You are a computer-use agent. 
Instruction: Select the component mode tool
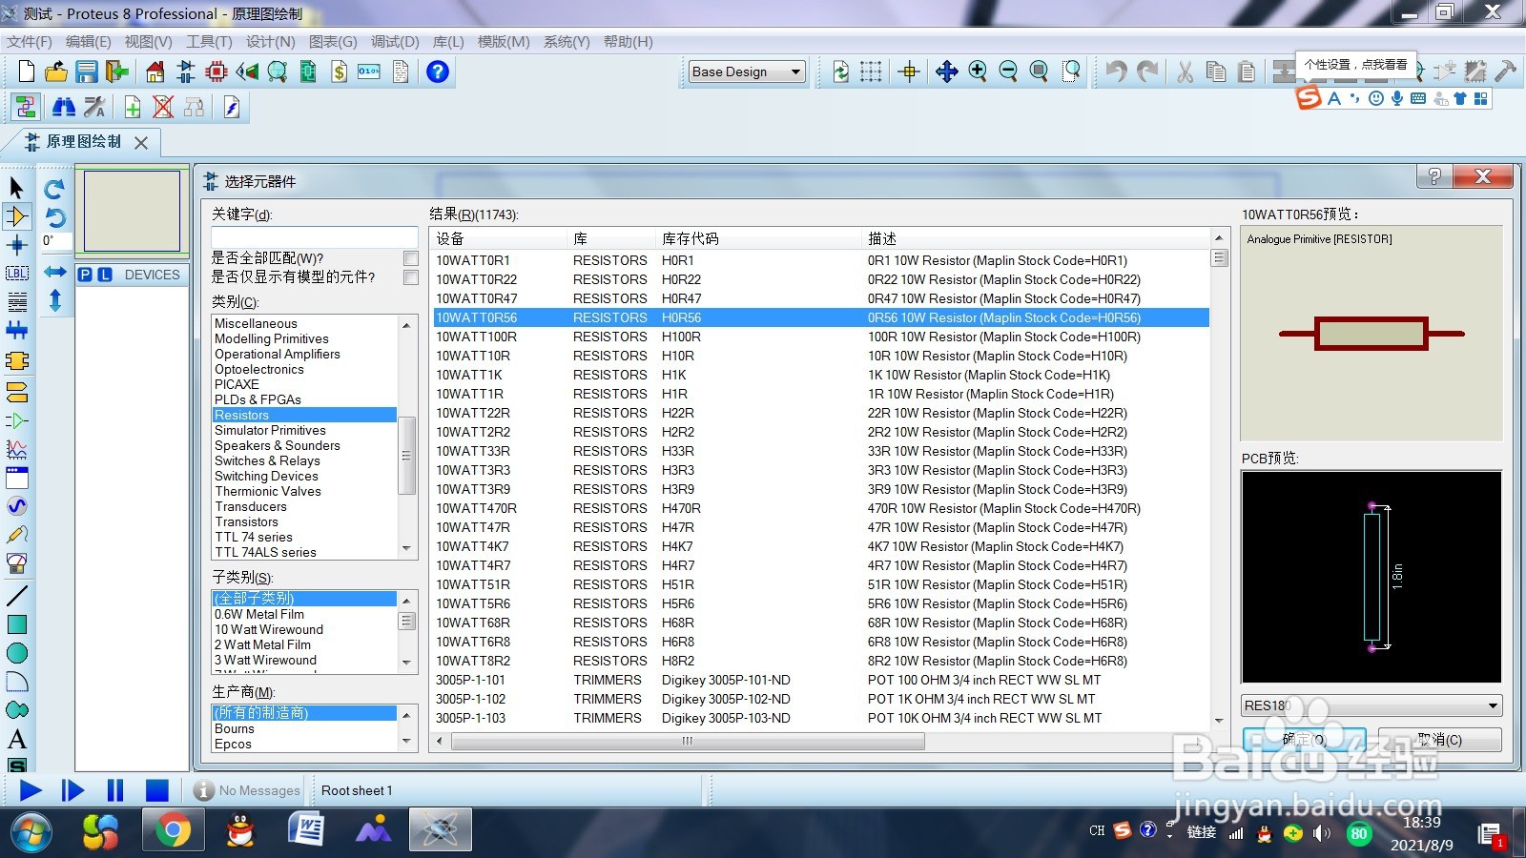pos(16,216)
